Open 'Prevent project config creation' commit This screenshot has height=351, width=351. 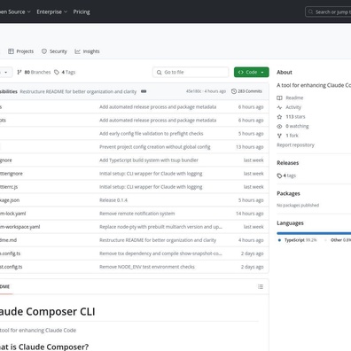point(155,147)
